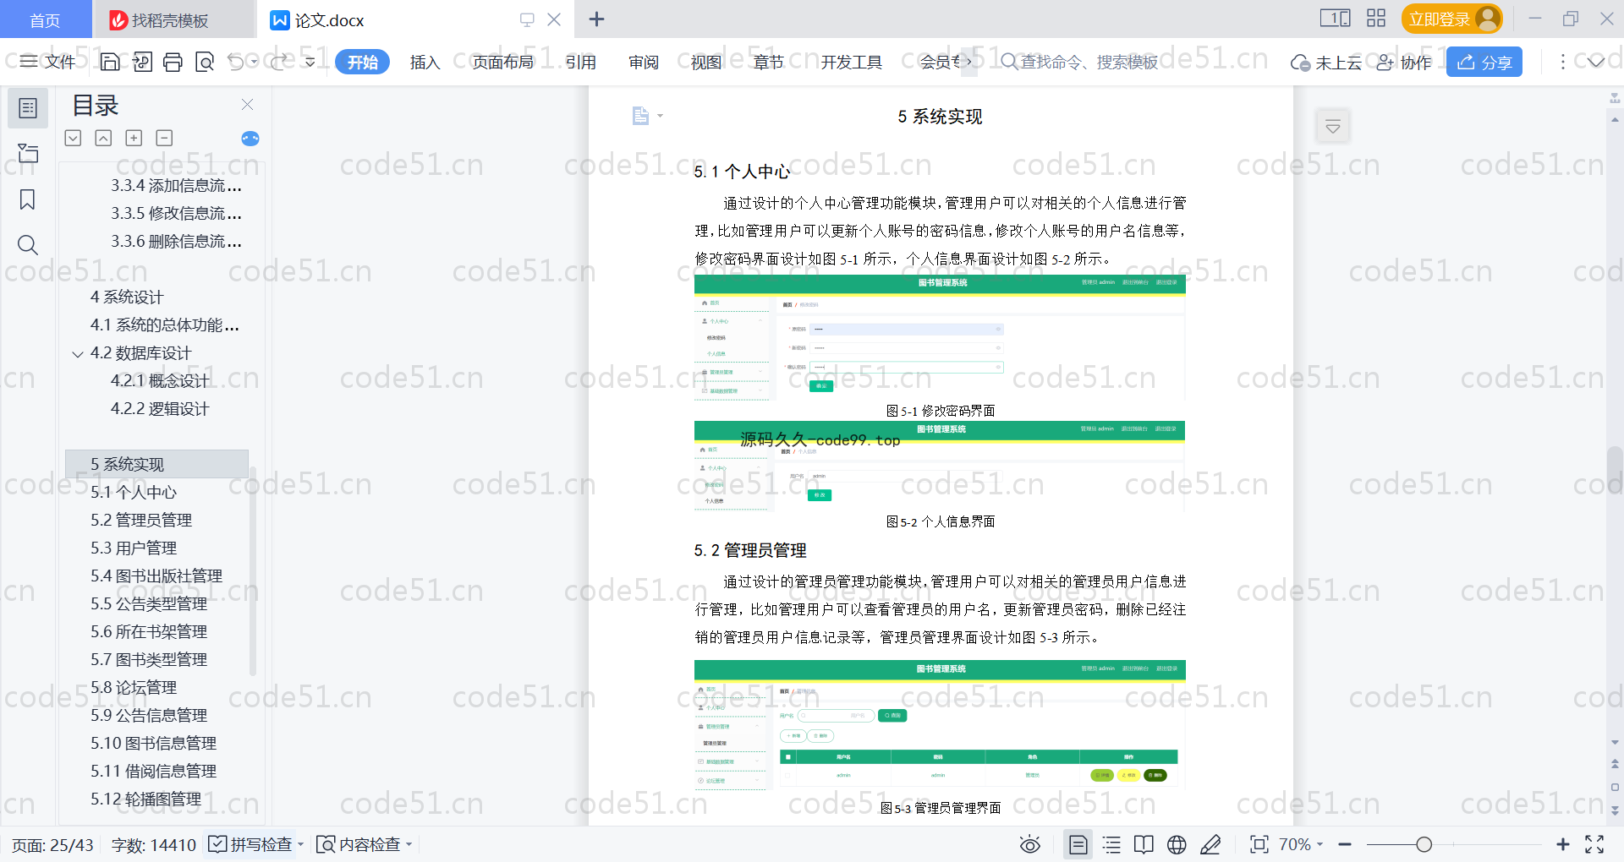Open the three-dot more options menu
This screenshot has height=862, width=1624.
(1562, 62)
